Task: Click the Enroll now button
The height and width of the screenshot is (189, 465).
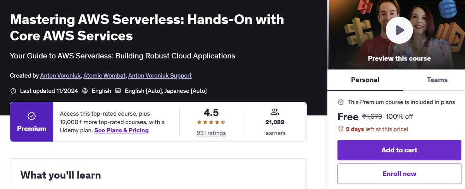Action: [399, 174]
